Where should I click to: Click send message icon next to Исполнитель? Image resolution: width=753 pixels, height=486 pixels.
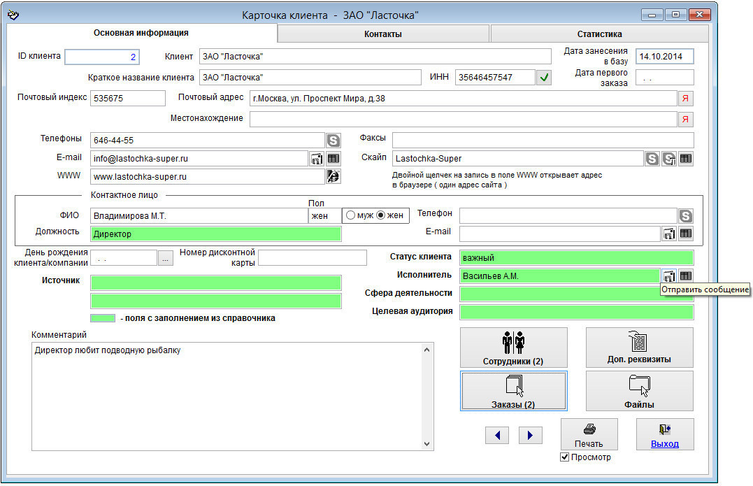(669, 276)
